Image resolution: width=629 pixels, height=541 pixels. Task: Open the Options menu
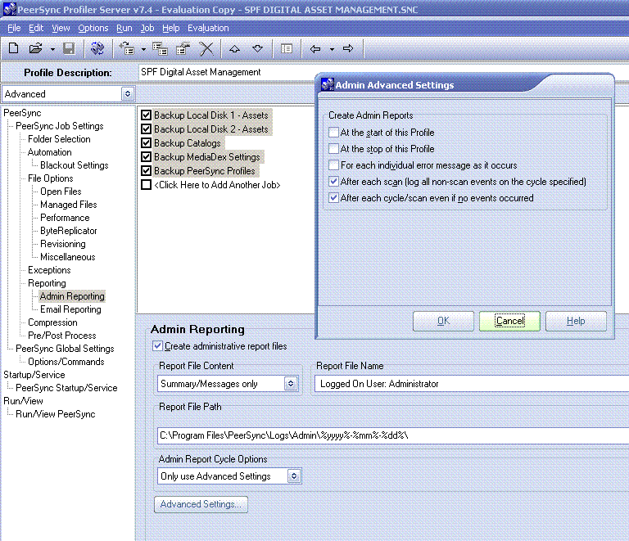click(93, 28)
